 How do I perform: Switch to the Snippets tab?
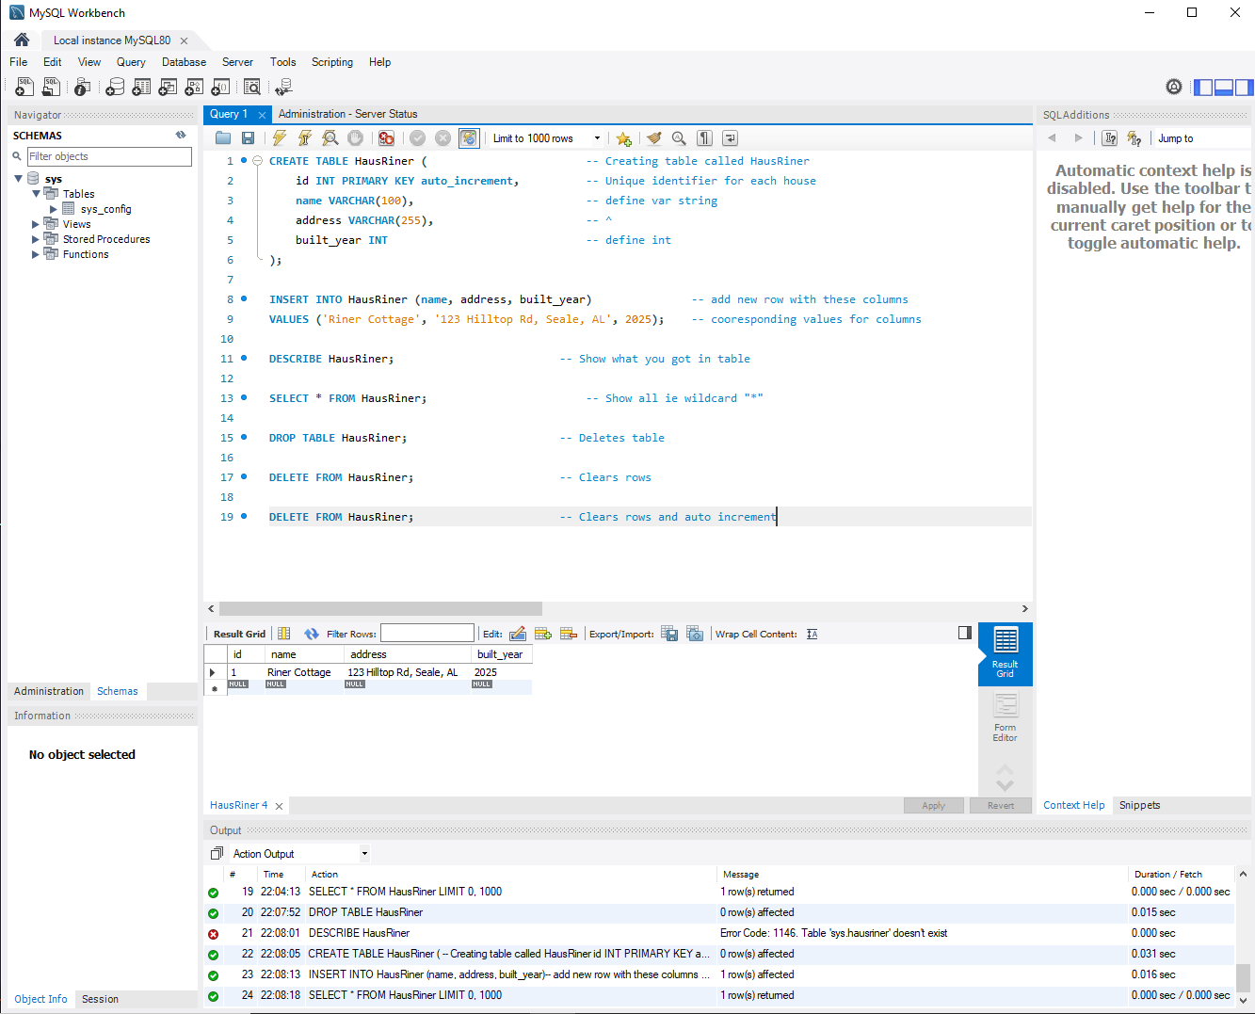click(1139, 805)
